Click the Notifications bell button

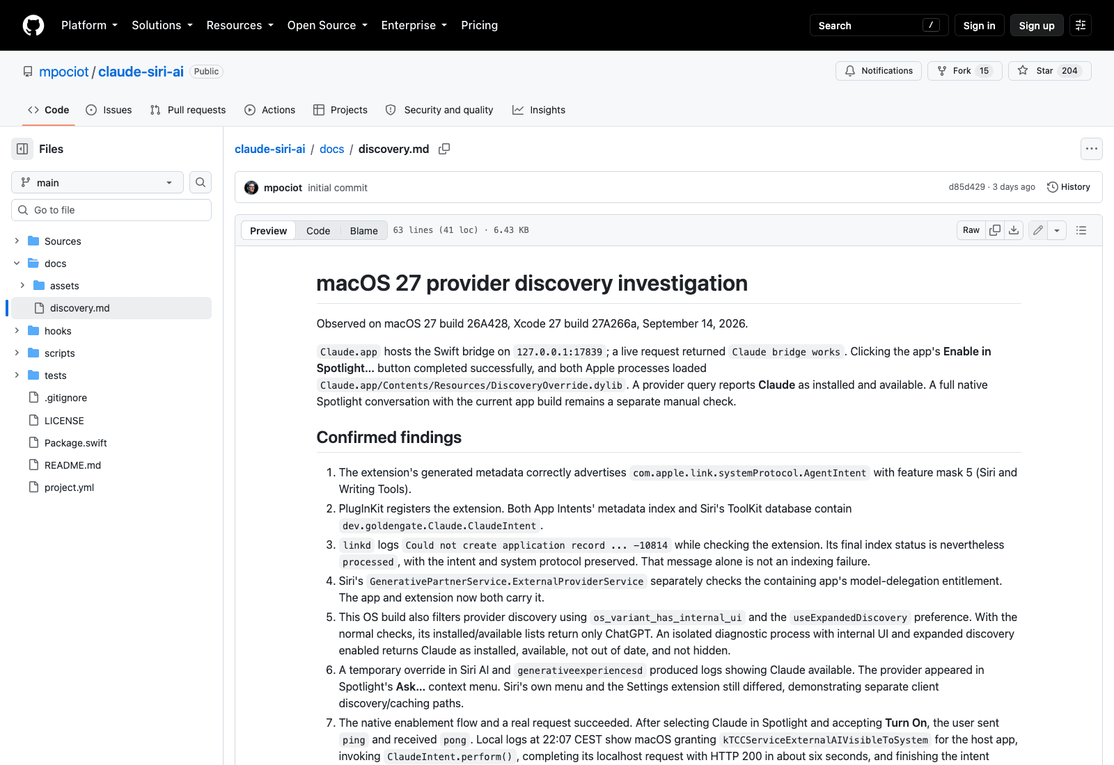(879, 71)
